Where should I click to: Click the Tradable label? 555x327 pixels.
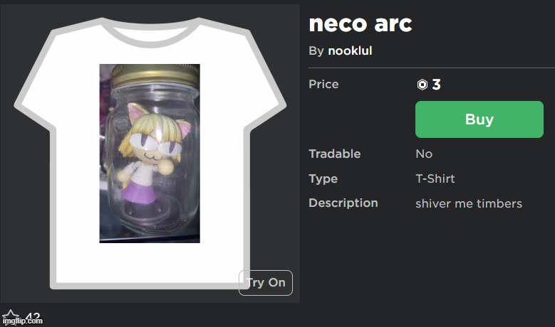(x=334, y=154)
